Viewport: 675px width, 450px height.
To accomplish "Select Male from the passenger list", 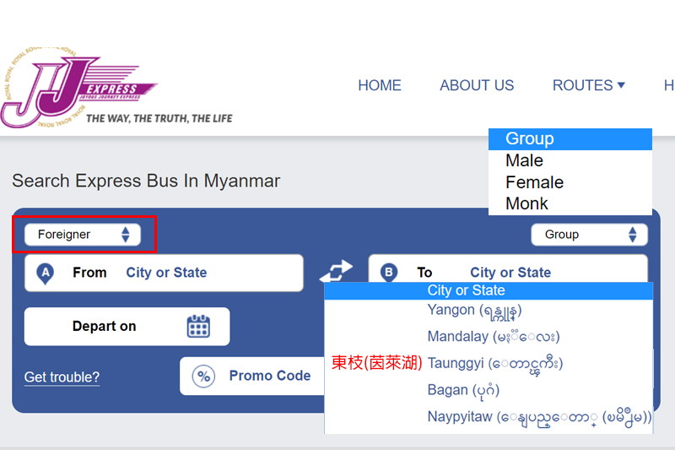I will pyautogui.click(x=524, y=160).
